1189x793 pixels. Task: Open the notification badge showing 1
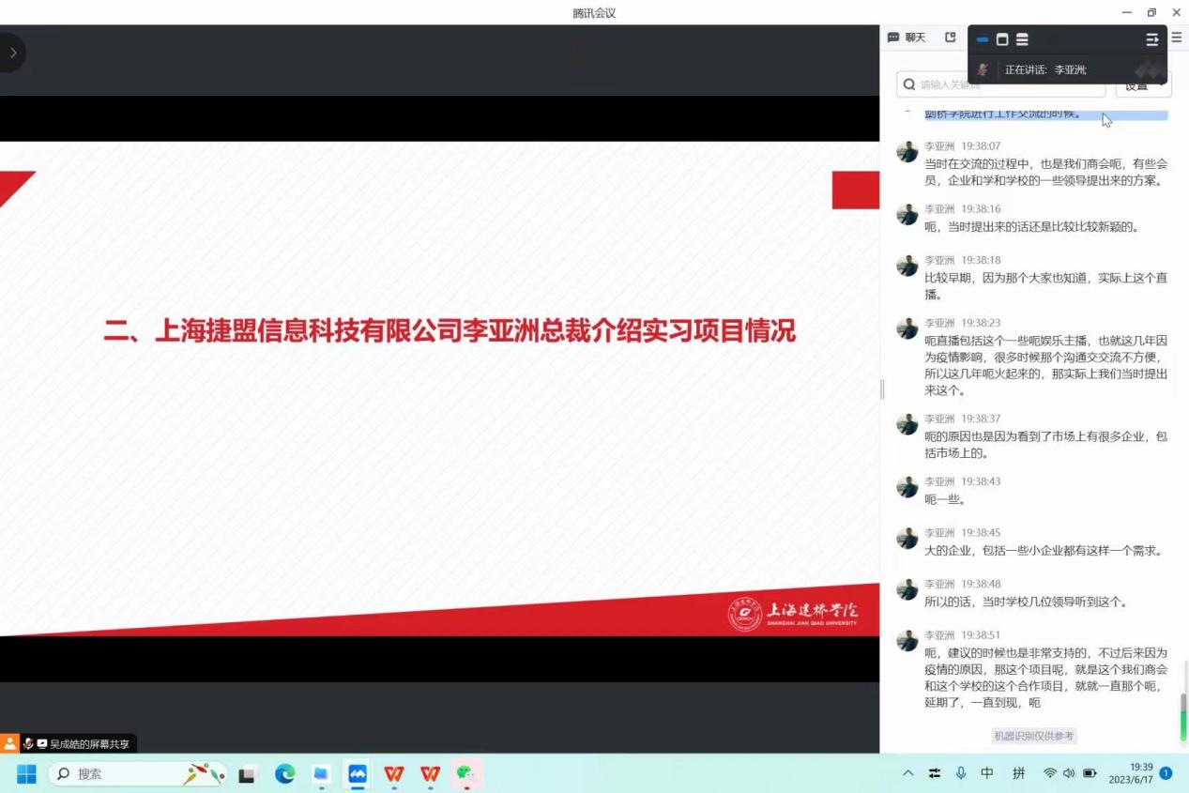coord(1166,773)
